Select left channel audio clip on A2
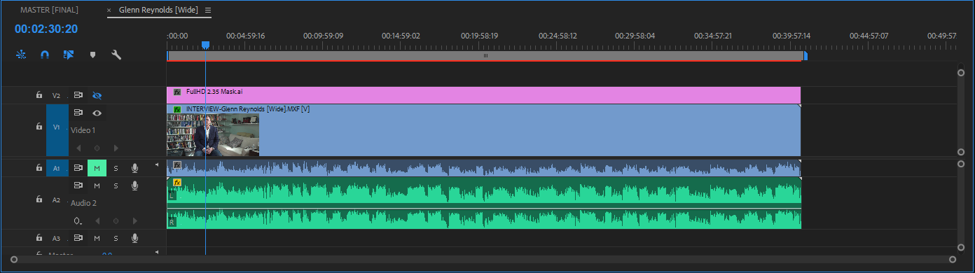This screenshot has height=273, width=975. coord(483,192)
